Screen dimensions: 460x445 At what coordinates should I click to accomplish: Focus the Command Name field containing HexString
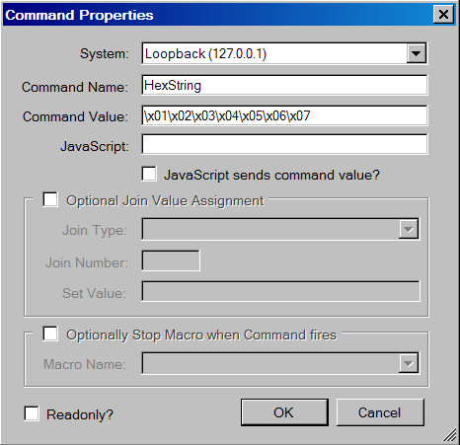click(284, 86)
